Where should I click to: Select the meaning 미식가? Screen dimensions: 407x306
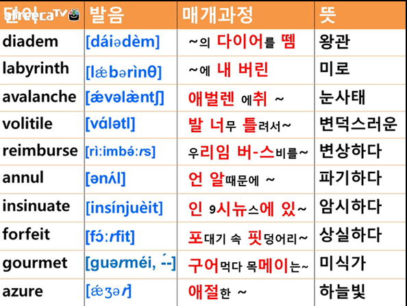(343, 263)
